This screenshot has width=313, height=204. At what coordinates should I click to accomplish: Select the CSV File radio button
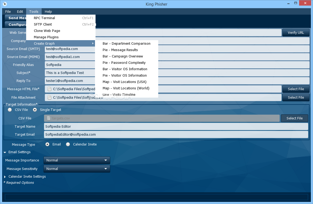pyautogui.click(x=10, y=110)
